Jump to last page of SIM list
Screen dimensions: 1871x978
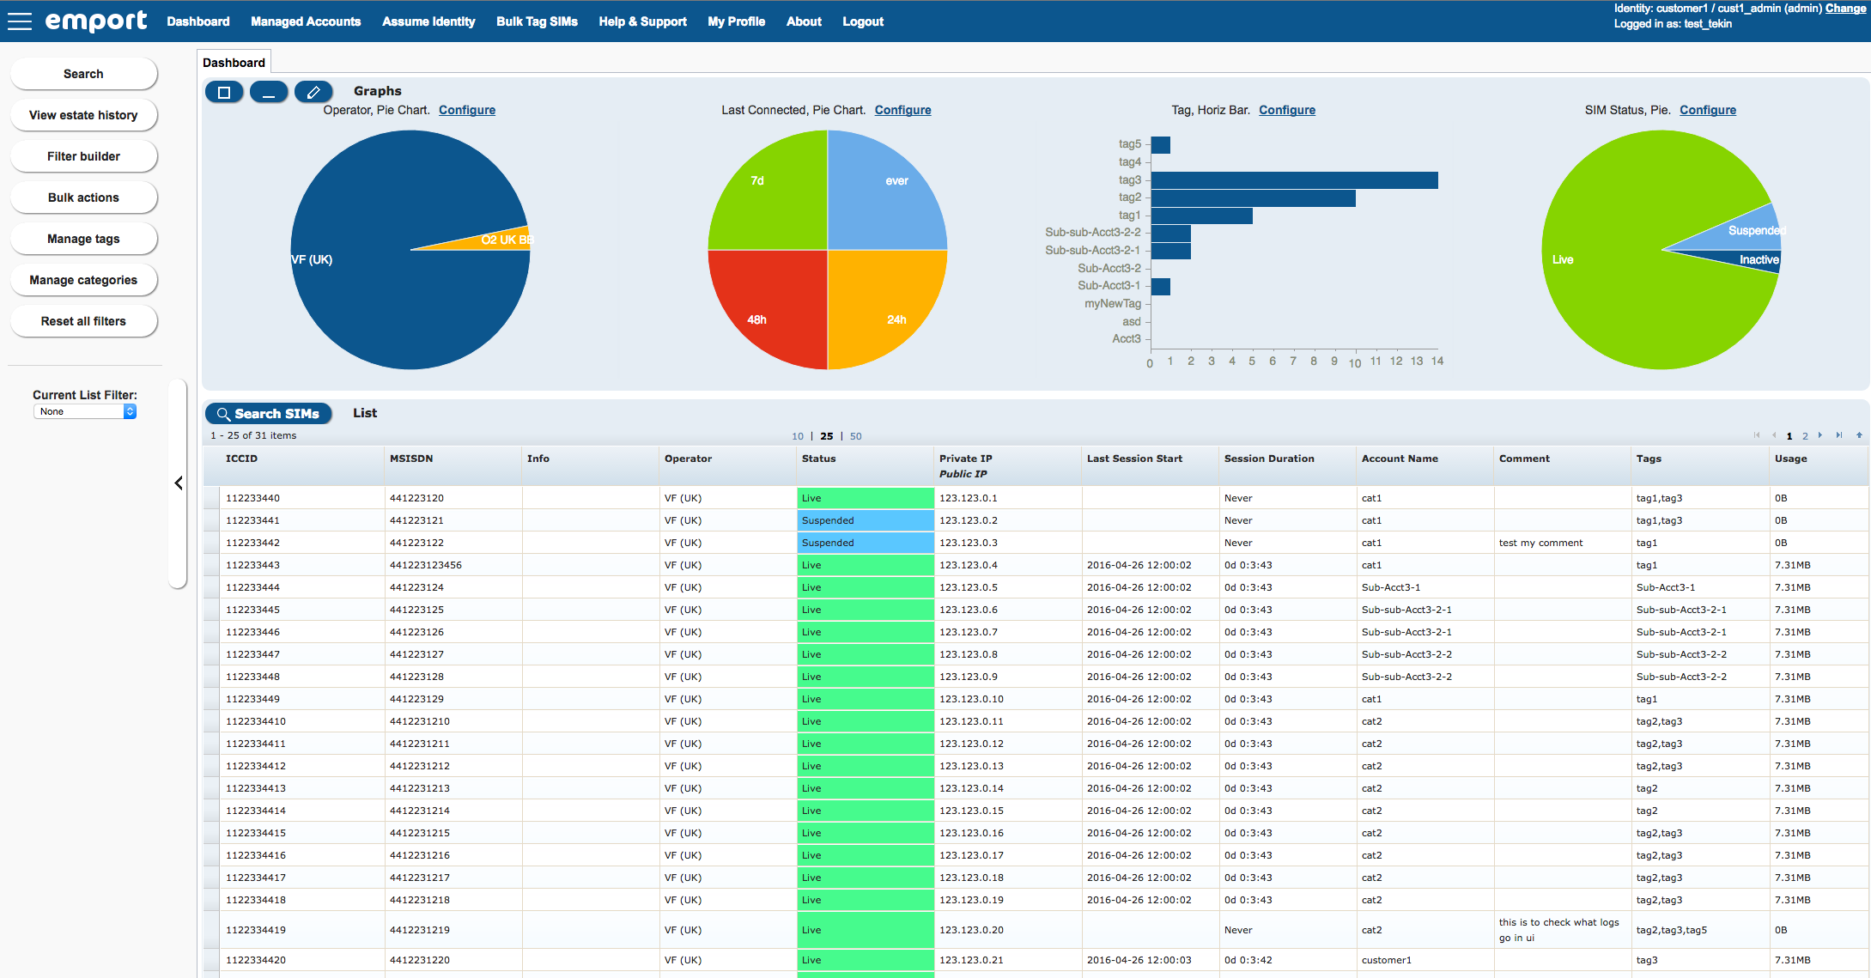click(x=1838, y=435)
